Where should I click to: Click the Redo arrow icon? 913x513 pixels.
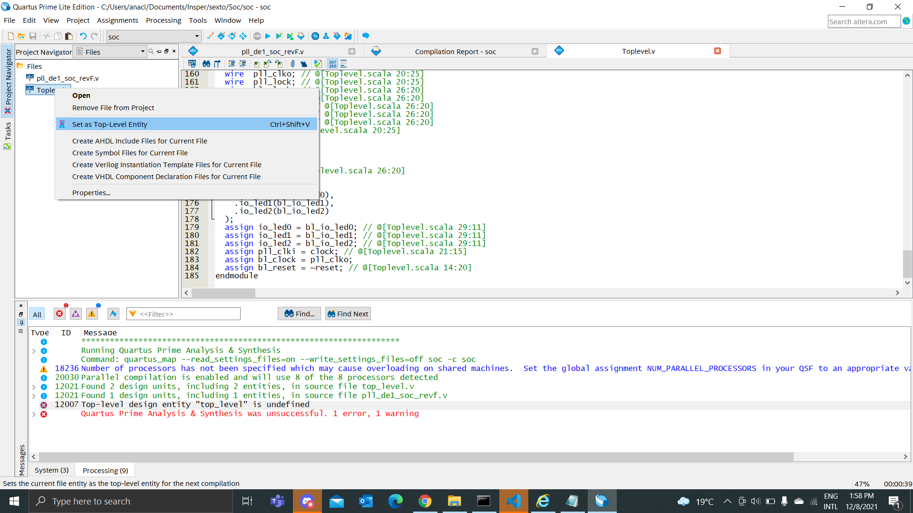click(94, 36)
